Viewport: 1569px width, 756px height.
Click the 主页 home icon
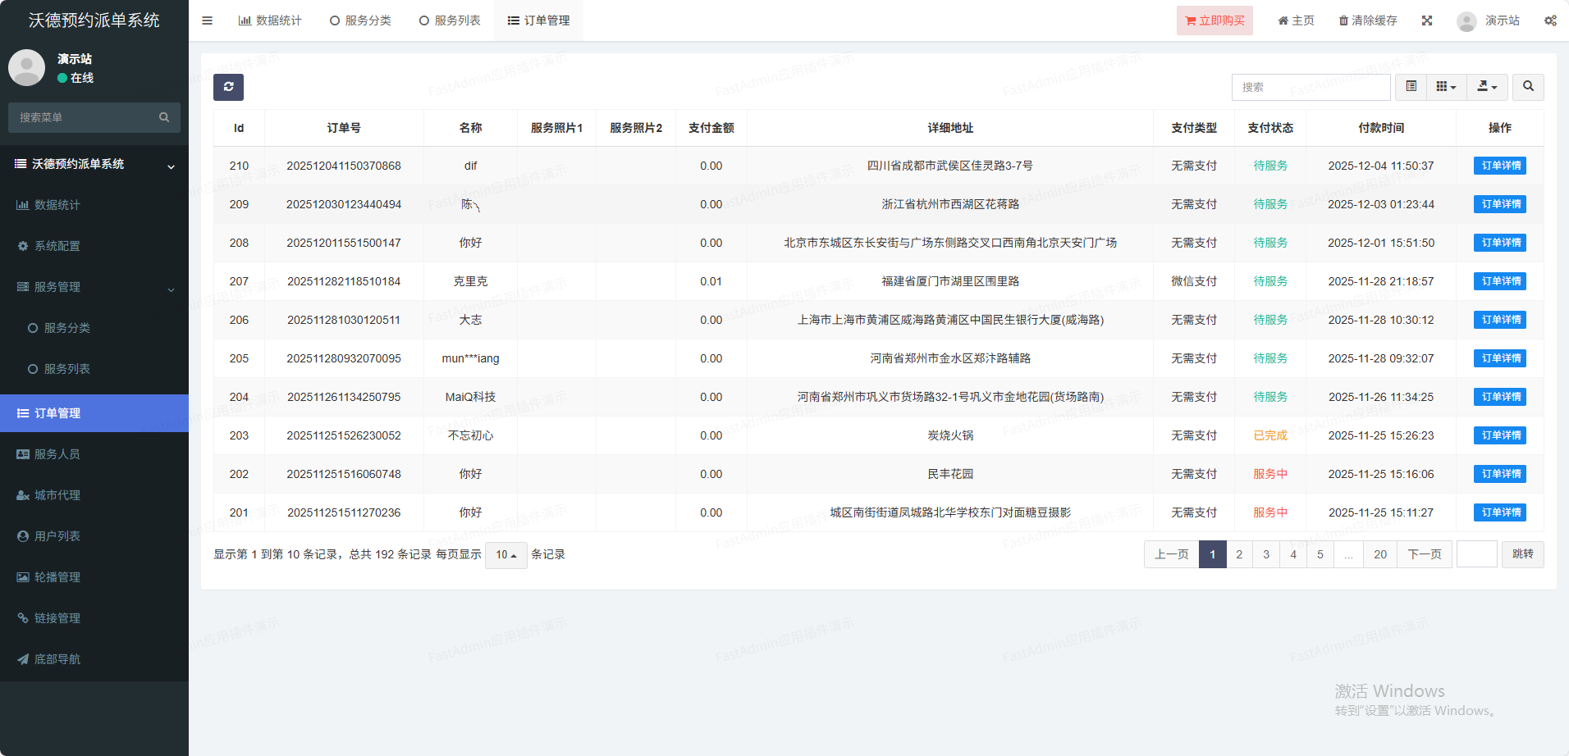coord(1283,20)
